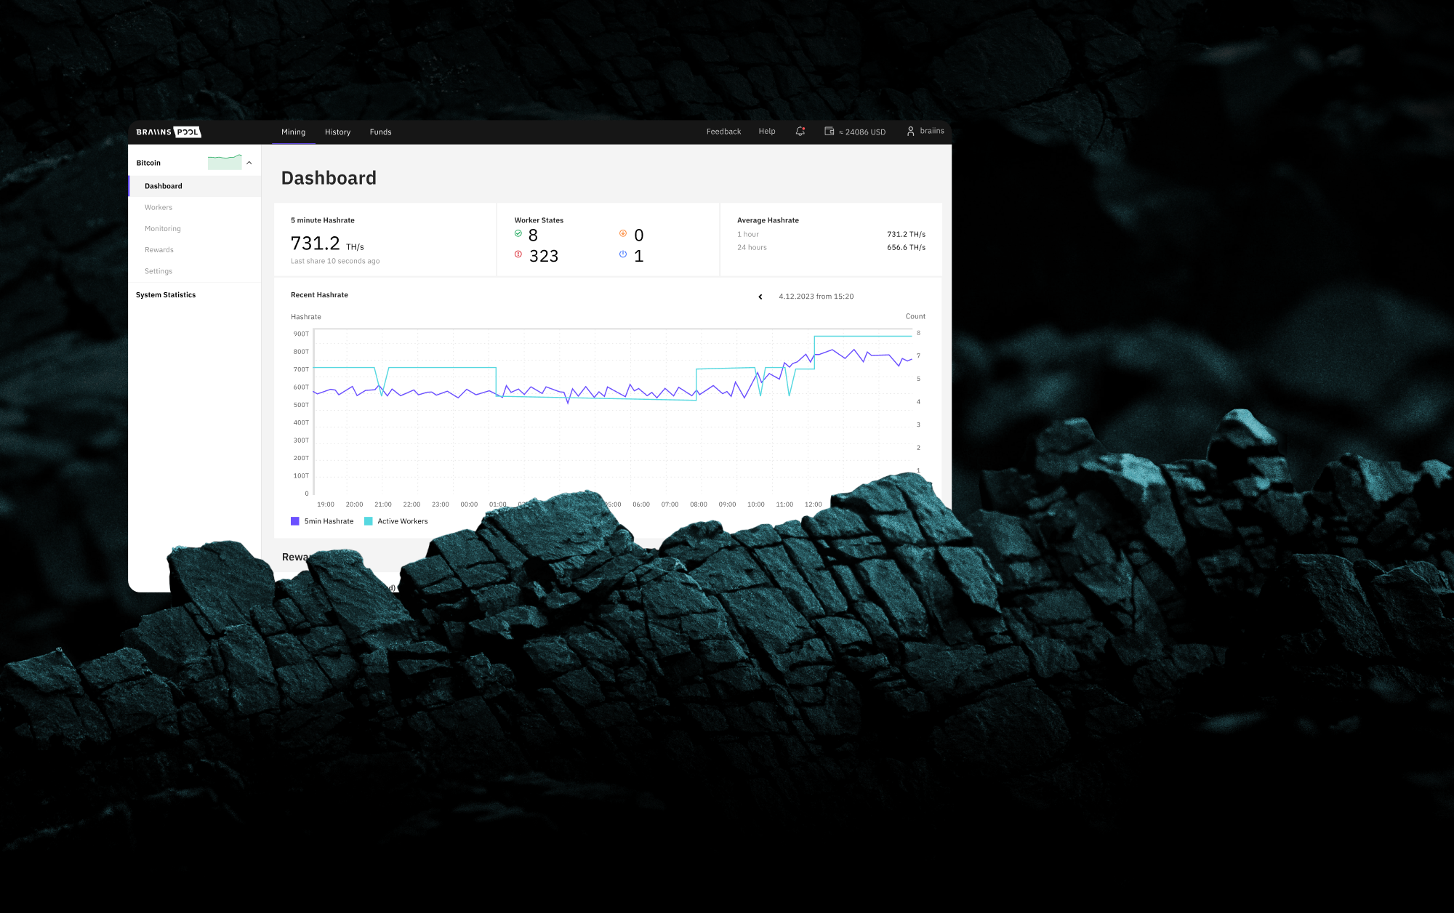Select Monitoring in the sidebar

[x=163, y=229]
